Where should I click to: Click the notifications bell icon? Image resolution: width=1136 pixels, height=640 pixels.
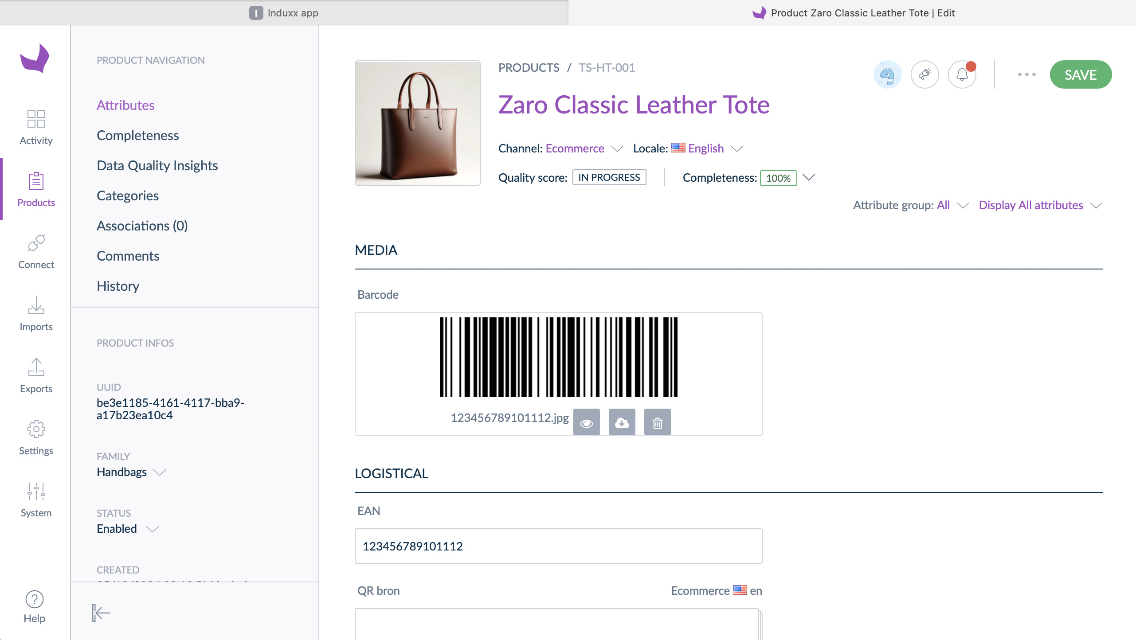click(962, 74)
